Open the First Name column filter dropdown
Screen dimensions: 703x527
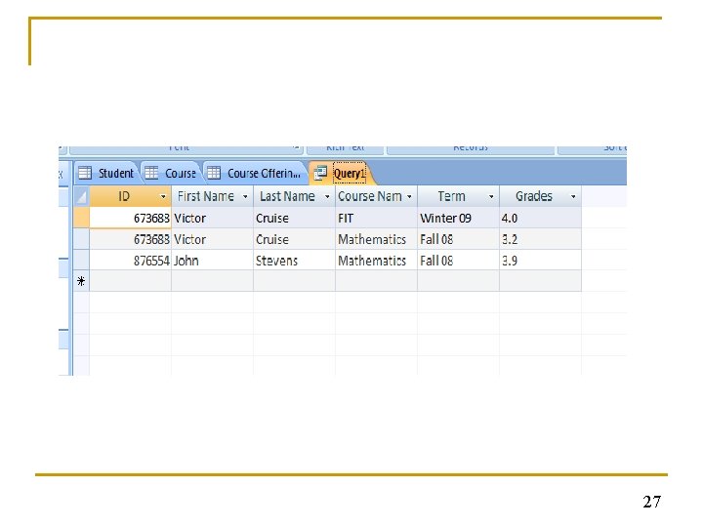click(x=245, y=197)
